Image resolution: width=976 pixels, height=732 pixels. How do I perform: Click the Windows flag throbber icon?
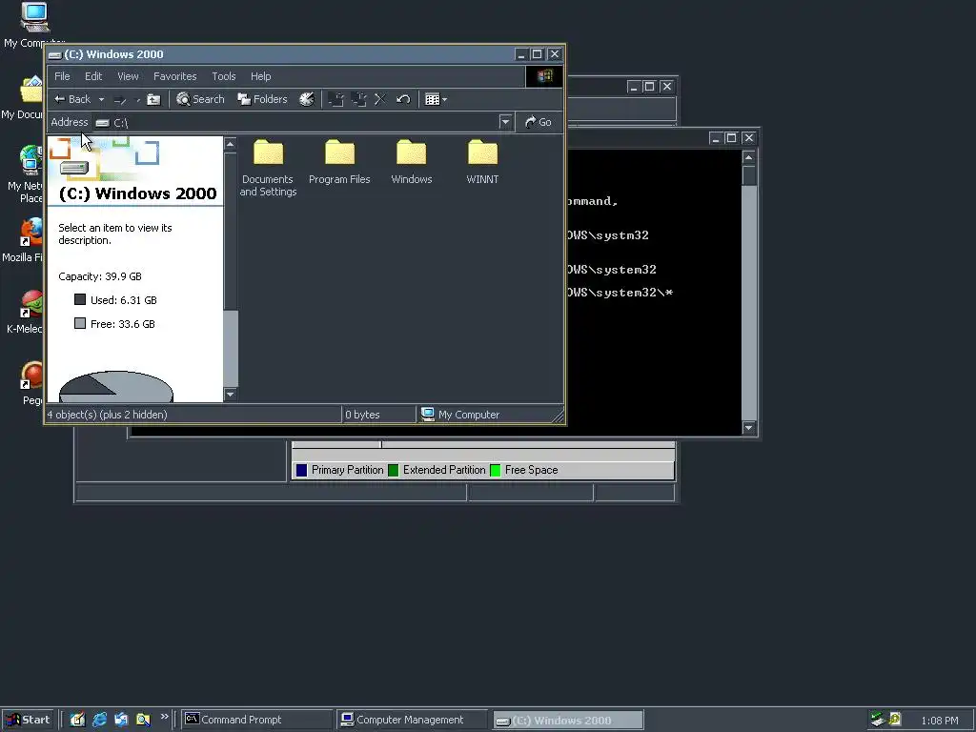tap(544, 76)
